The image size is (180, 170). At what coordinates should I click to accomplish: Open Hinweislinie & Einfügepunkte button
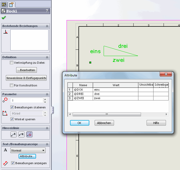click(x=26, y=78)
